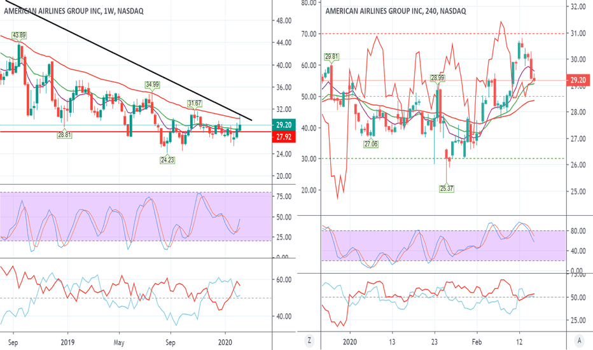
Task: Click the 32.00 value on 240 price axis
Action: coord(578,7)
